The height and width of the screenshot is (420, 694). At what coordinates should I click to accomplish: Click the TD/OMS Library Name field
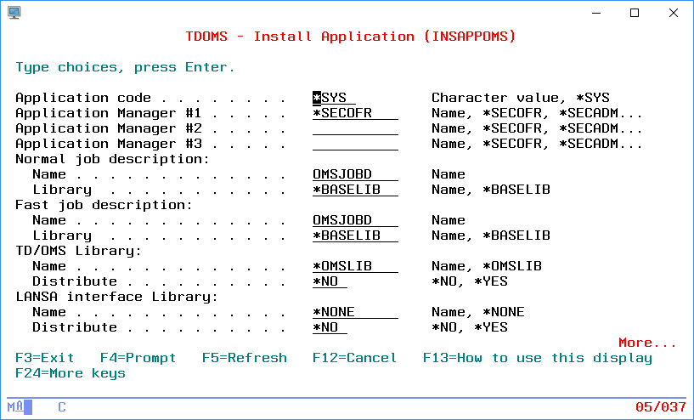(x=354, y=266)
